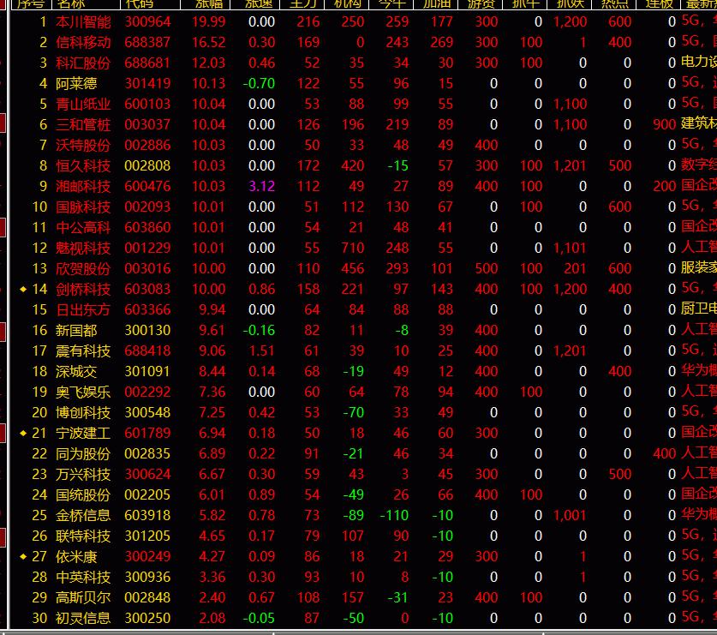Select the stock name 奥飞娱乐
This screenshot has height=635, width=717.
point(83,392)
